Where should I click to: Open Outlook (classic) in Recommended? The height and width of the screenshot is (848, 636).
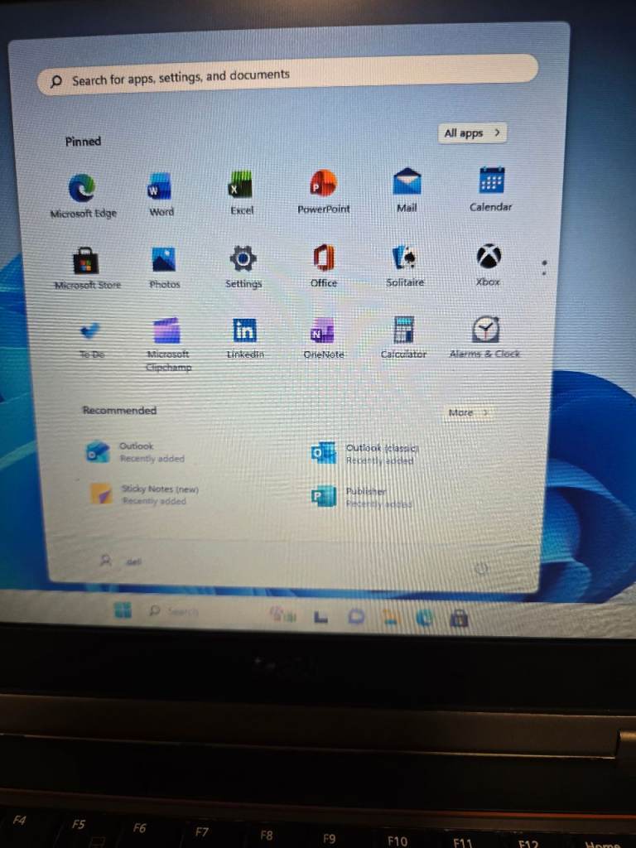tap(365, 454)
